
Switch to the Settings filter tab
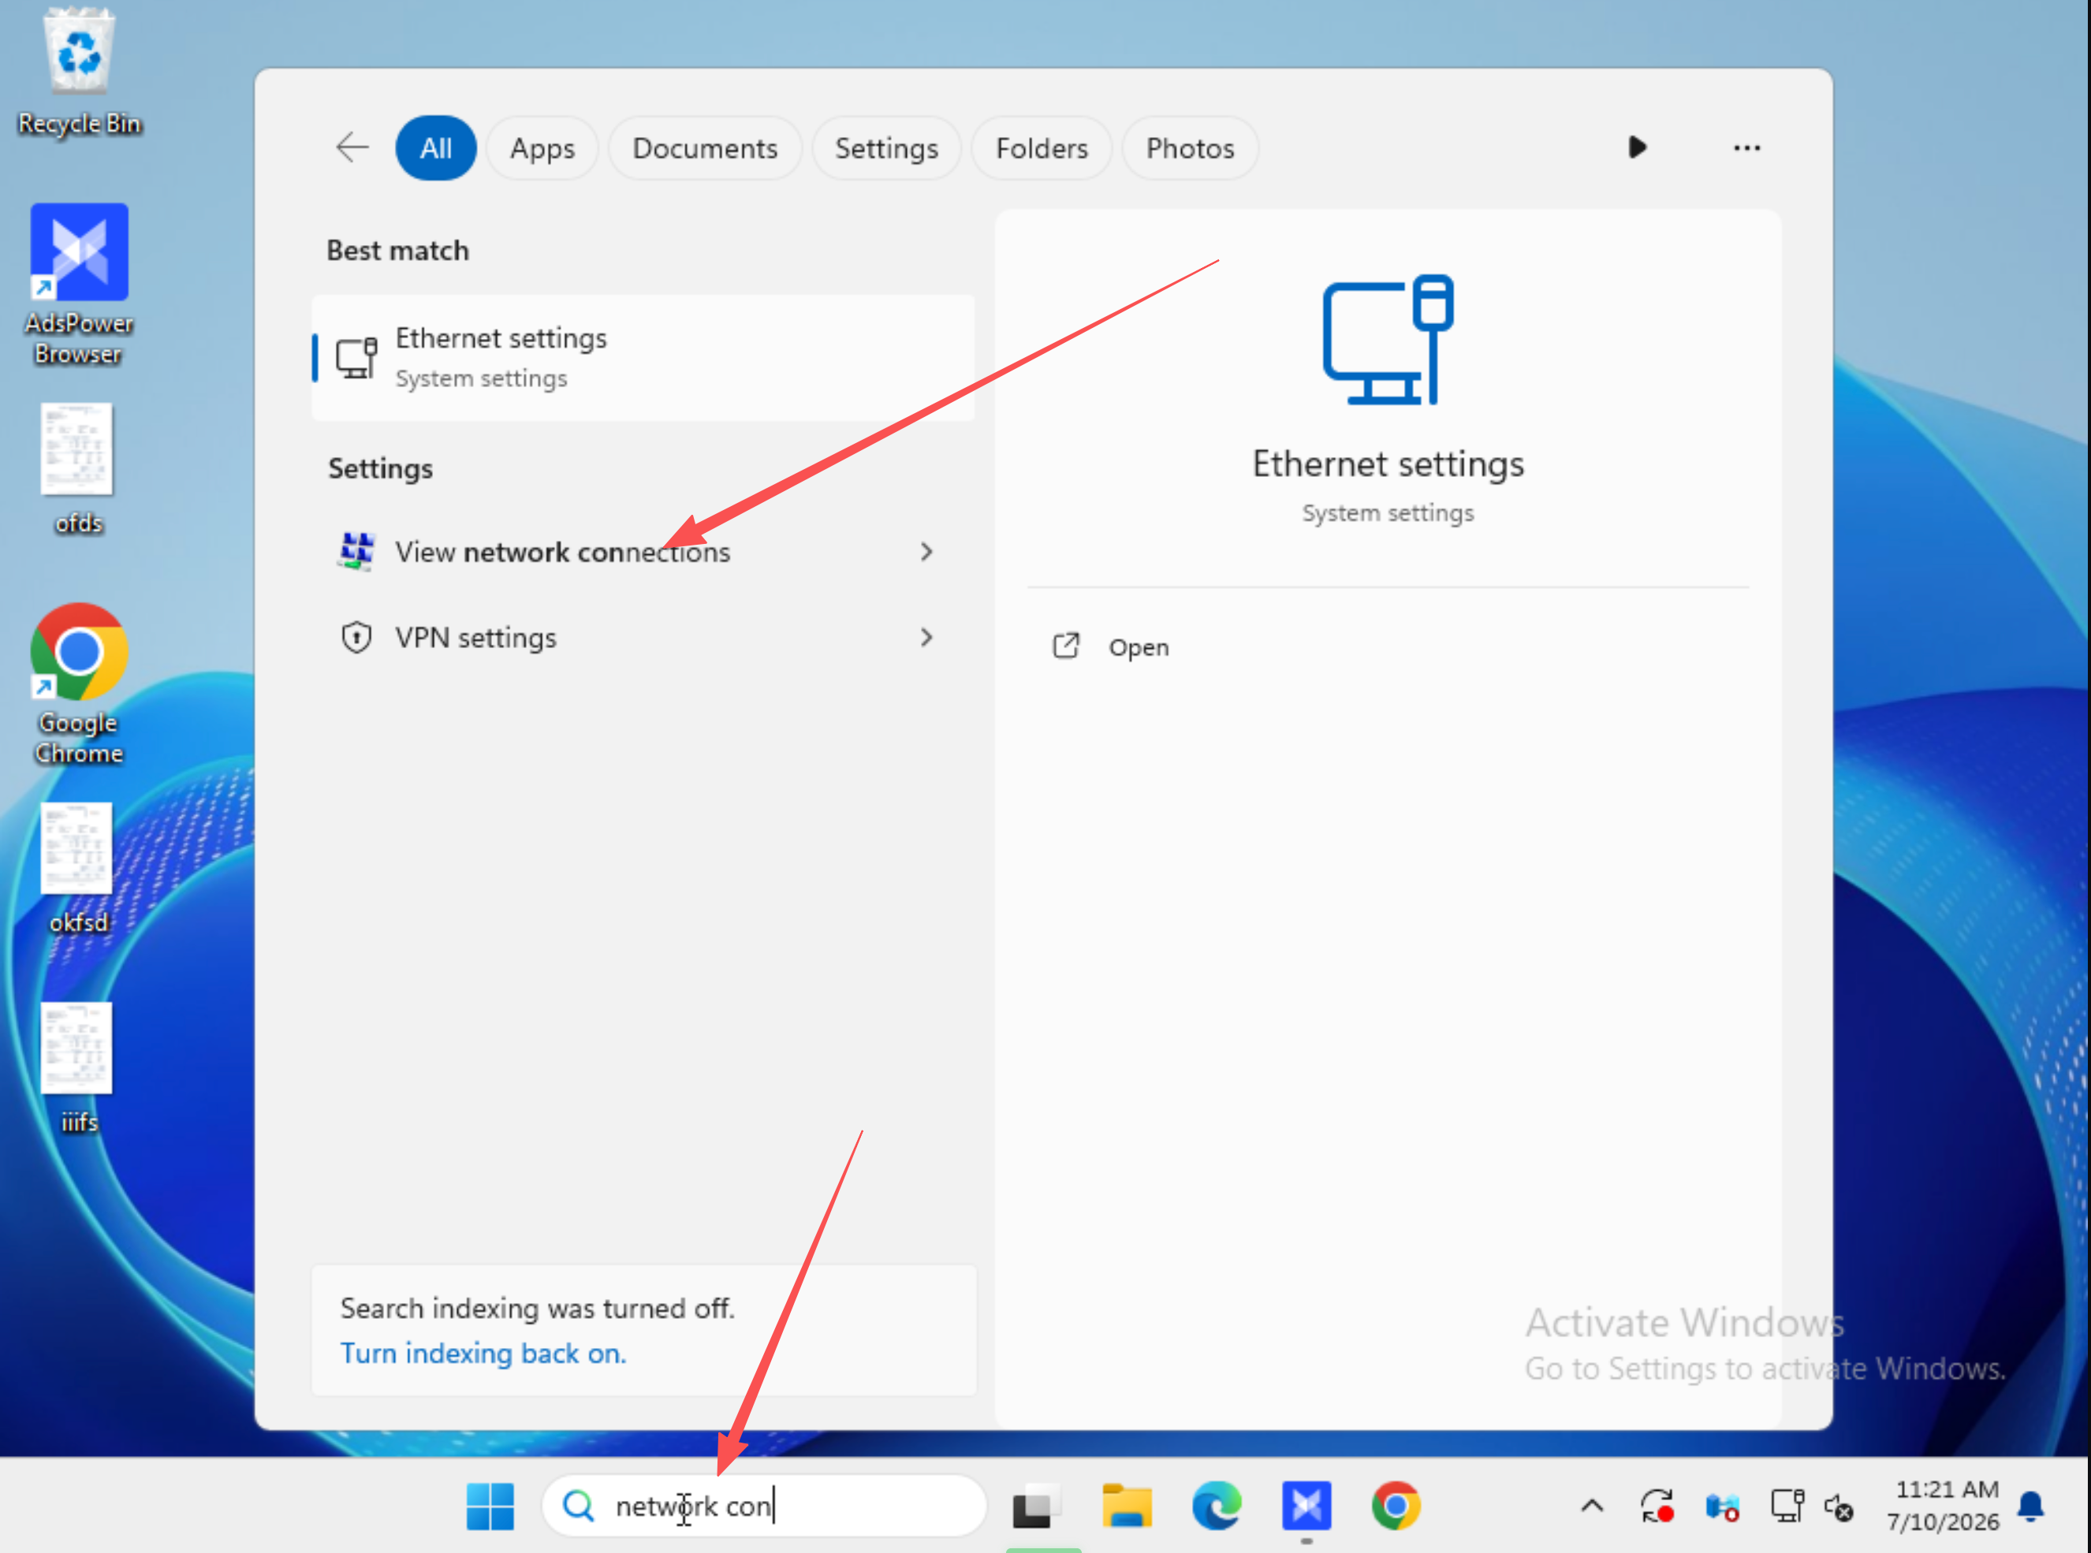pyautogui.click(x=886, y=147)
